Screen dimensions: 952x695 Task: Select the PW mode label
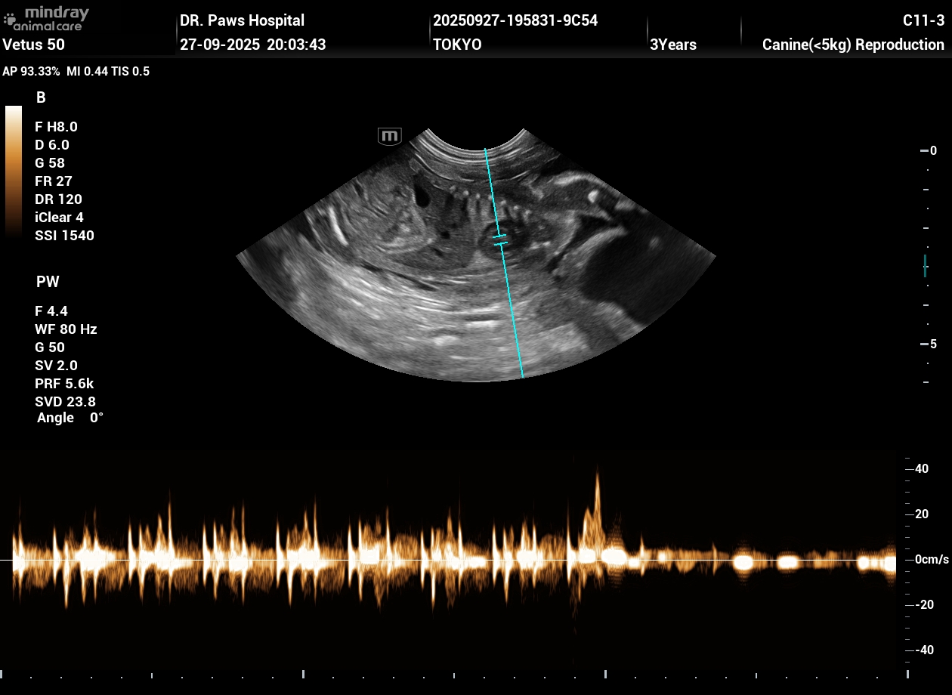tap(48, 282)
